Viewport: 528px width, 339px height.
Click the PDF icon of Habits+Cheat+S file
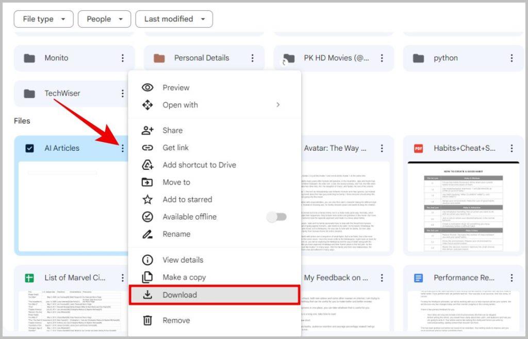[x=418, y=148]
